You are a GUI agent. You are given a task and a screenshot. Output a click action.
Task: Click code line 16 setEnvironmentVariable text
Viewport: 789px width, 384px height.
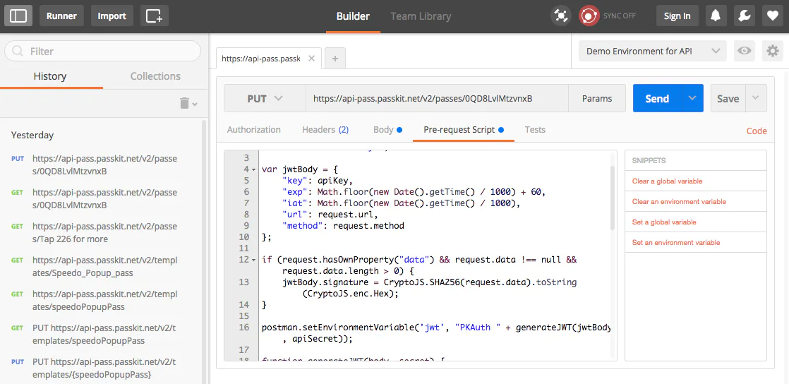(x=435, y=328)
